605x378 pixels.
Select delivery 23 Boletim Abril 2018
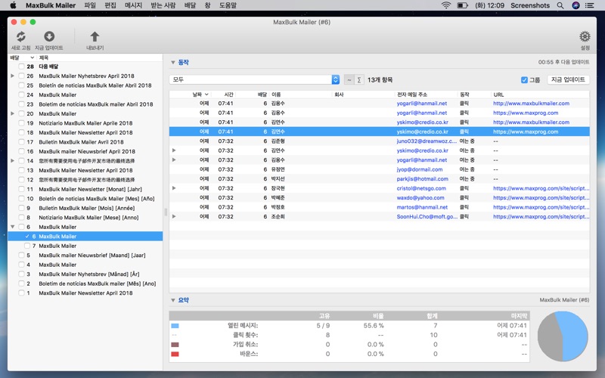click(87, 104)
